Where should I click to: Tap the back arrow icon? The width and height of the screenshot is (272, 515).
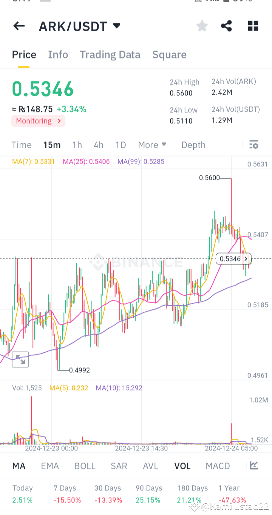19,26
